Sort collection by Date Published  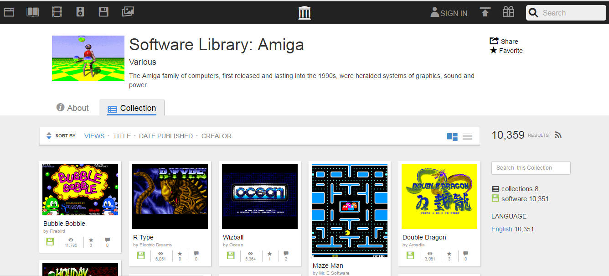(x=166, y=136)
